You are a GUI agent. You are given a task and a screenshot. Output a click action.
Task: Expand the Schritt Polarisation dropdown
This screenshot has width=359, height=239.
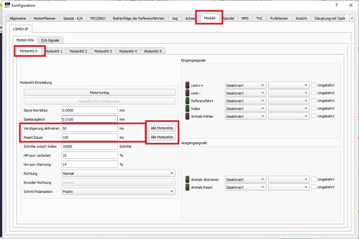(118, 192)
